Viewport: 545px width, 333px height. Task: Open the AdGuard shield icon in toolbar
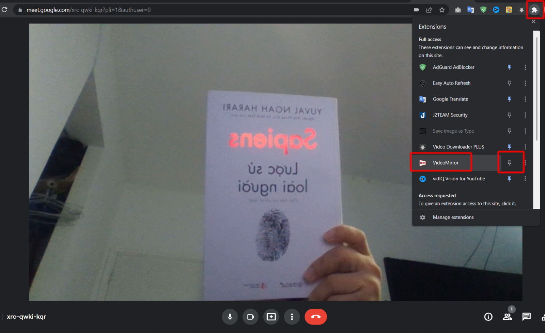click(x=483, y=10)
